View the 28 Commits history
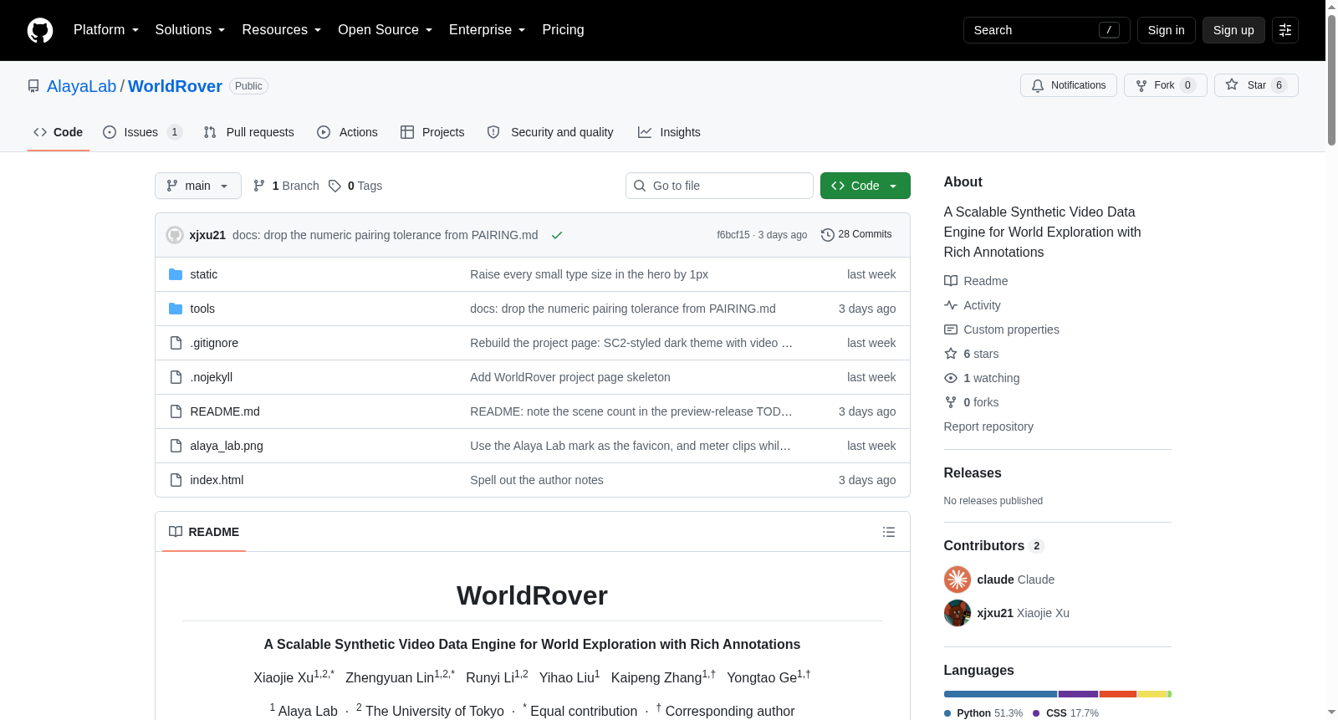The image size is (1338, 720). [x=856, y=235]
